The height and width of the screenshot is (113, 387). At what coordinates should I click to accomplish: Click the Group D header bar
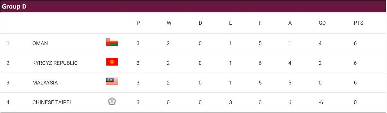193,6
